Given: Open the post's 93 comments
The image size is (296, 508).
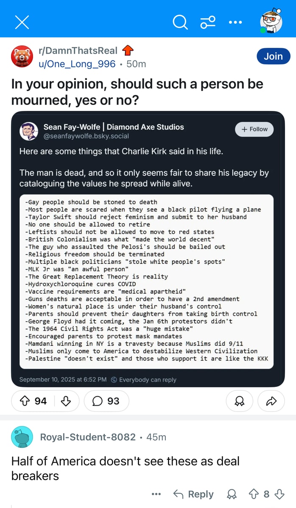Looking at the screenshot, I should tap(106, 401).
